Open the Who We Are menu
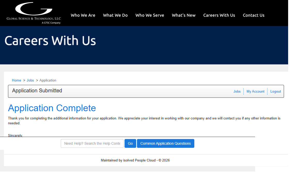The width and height of the screenshot is (292, 187). pyautogui.click(x=83, y=15)
